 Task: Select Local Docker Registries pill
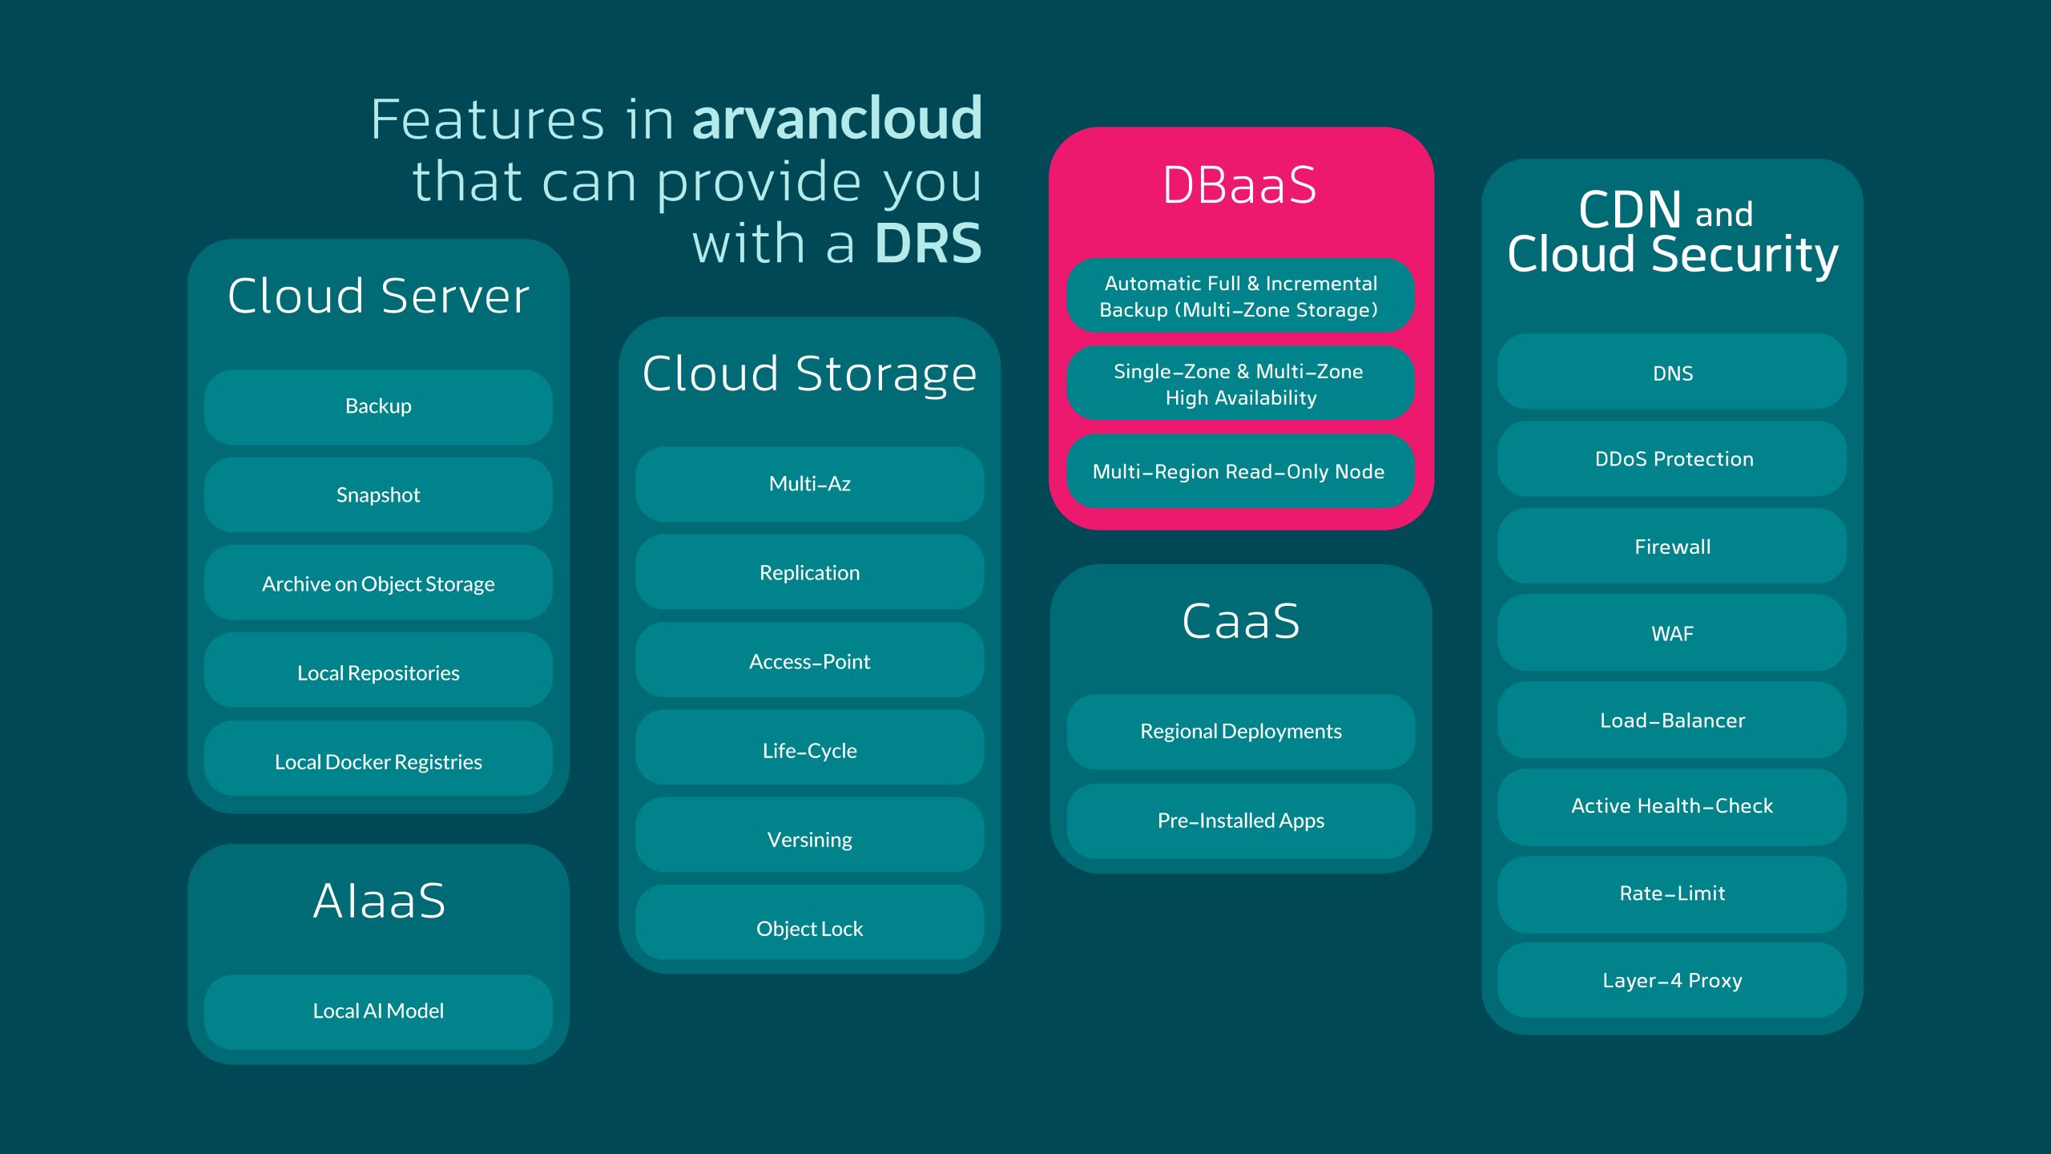(x=378, y=761)
